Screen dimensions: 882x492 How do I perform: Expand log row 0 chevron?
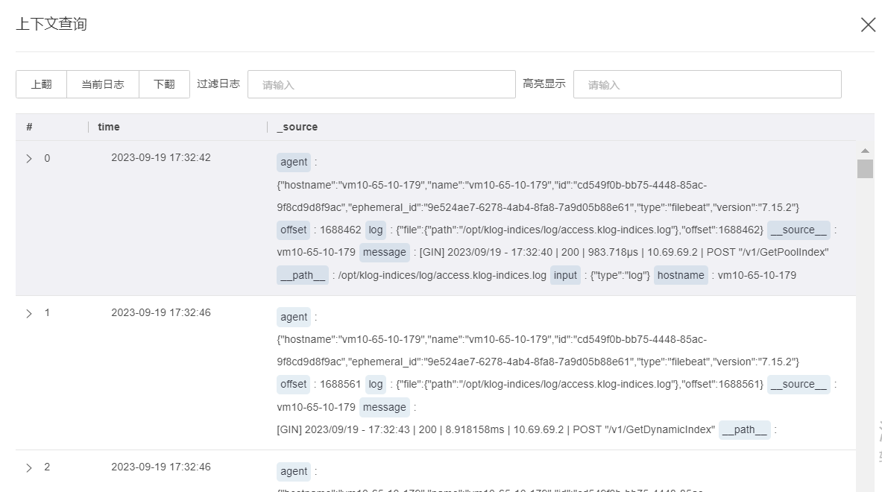(x=29, y=159)
